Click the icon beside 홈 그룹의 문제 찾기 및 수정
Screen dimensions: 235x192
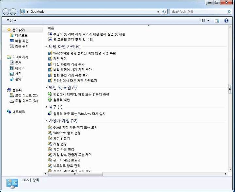50,39
